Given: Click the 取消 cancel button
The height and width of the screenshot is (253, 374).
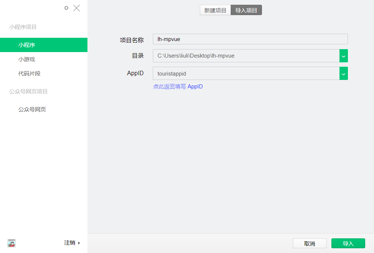Looking at the screenshot, I should [x=309, y=243].
